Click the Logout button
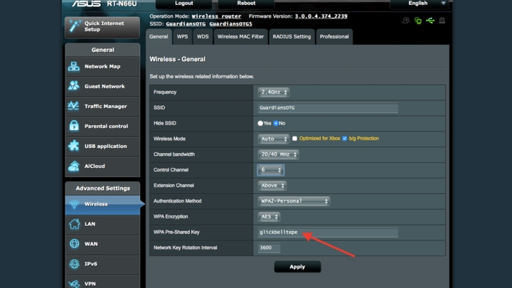The width and height of the screenshot is (512, 288). pos(184,4)
